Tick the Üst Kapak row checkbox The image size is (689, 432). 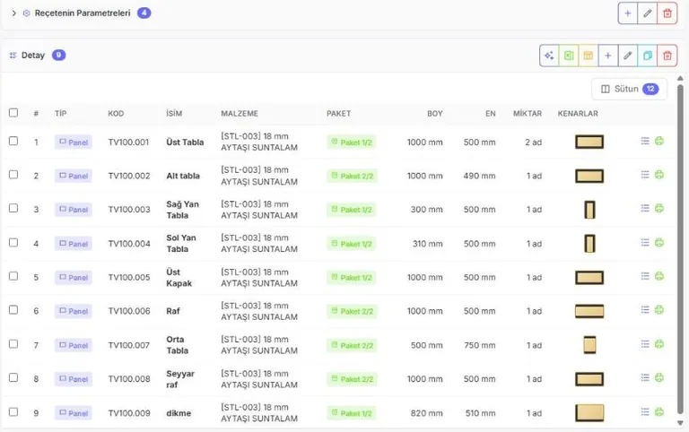coord(13,276)
